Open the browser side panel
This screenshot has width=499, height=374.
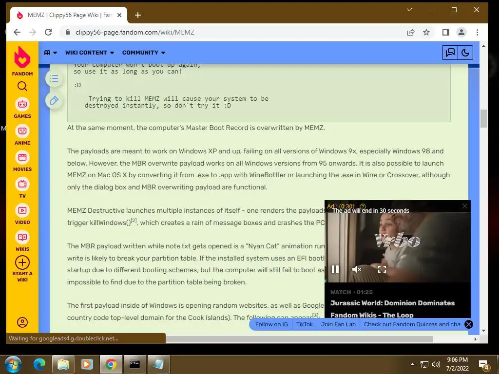pyautogui.click(x=445, y=32)
